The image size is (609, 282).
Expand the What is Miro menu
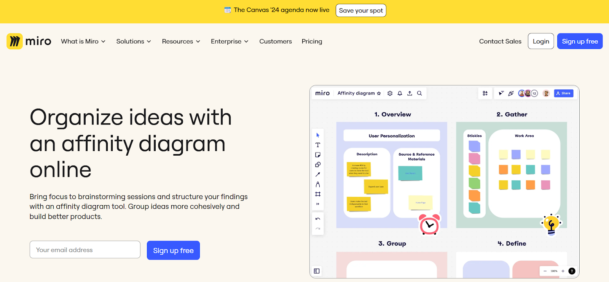point(83,41)
